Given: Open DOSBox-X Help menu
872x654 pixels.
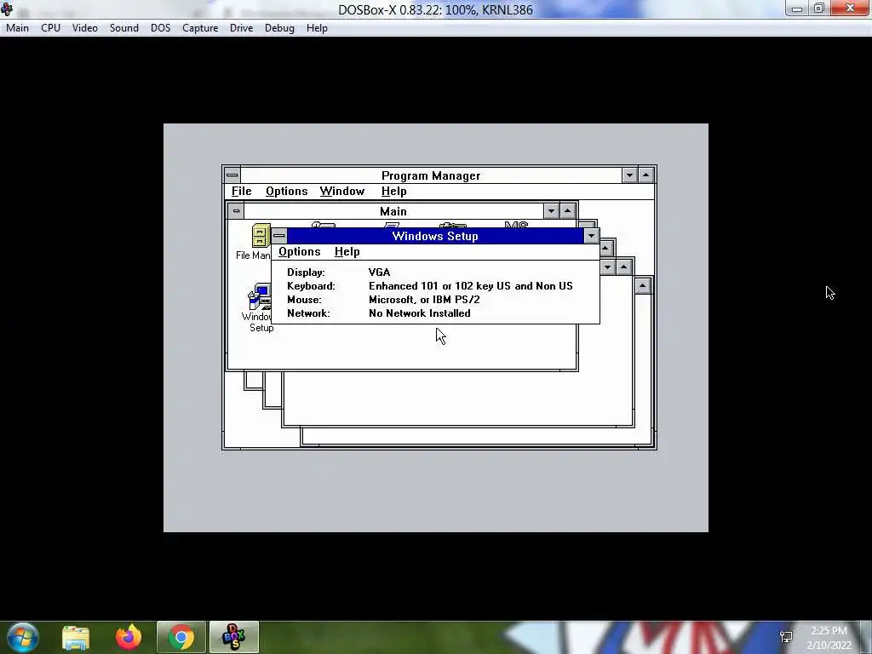Looking at the screenshot, I should (317, 28).
